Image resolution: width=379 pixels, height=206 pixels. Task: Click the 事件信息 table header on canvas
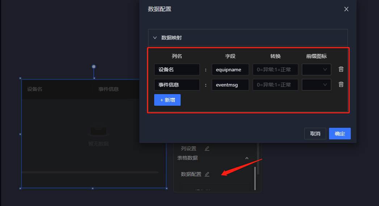108,89
